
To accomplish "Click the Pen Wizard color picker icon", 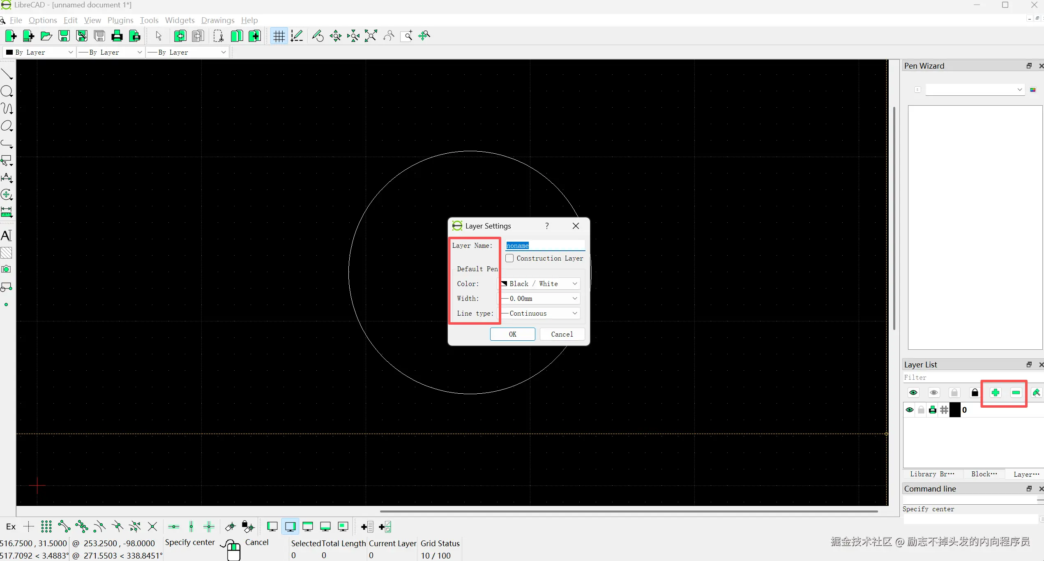I will (x=1033, y=90).
